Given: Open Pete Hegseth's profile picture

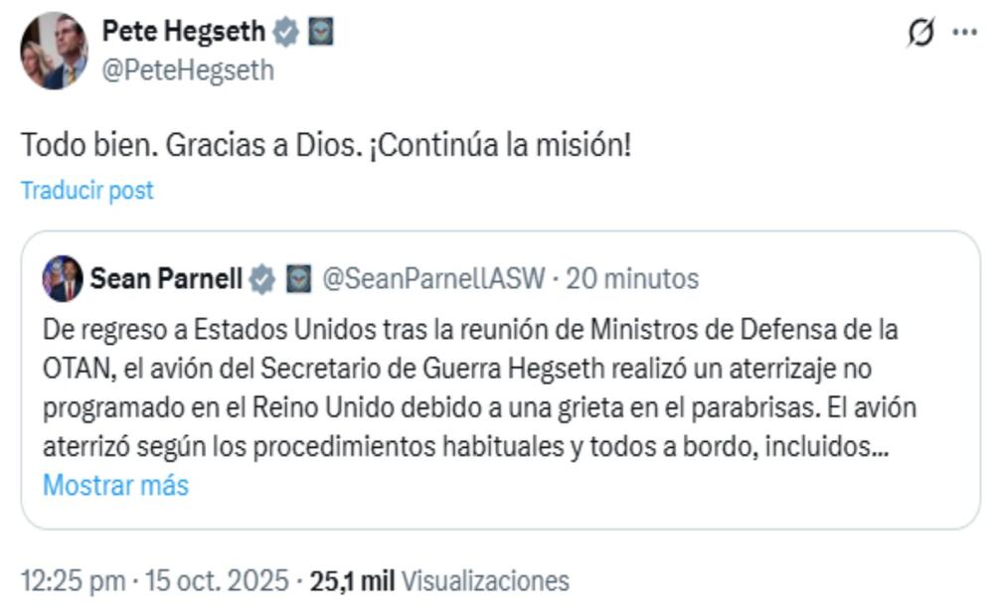Looking at the screenshot, I should [52, 48].
